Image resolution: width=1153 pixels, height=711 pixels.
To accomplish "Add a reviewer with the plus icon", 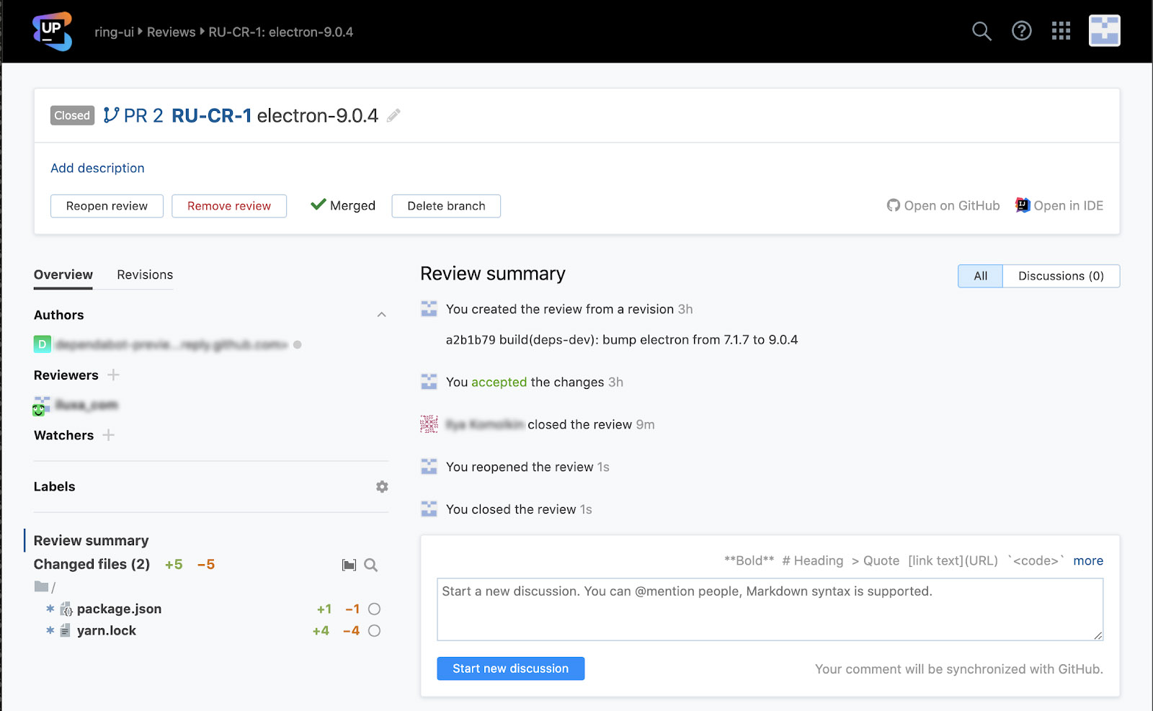I will point(113,375).
